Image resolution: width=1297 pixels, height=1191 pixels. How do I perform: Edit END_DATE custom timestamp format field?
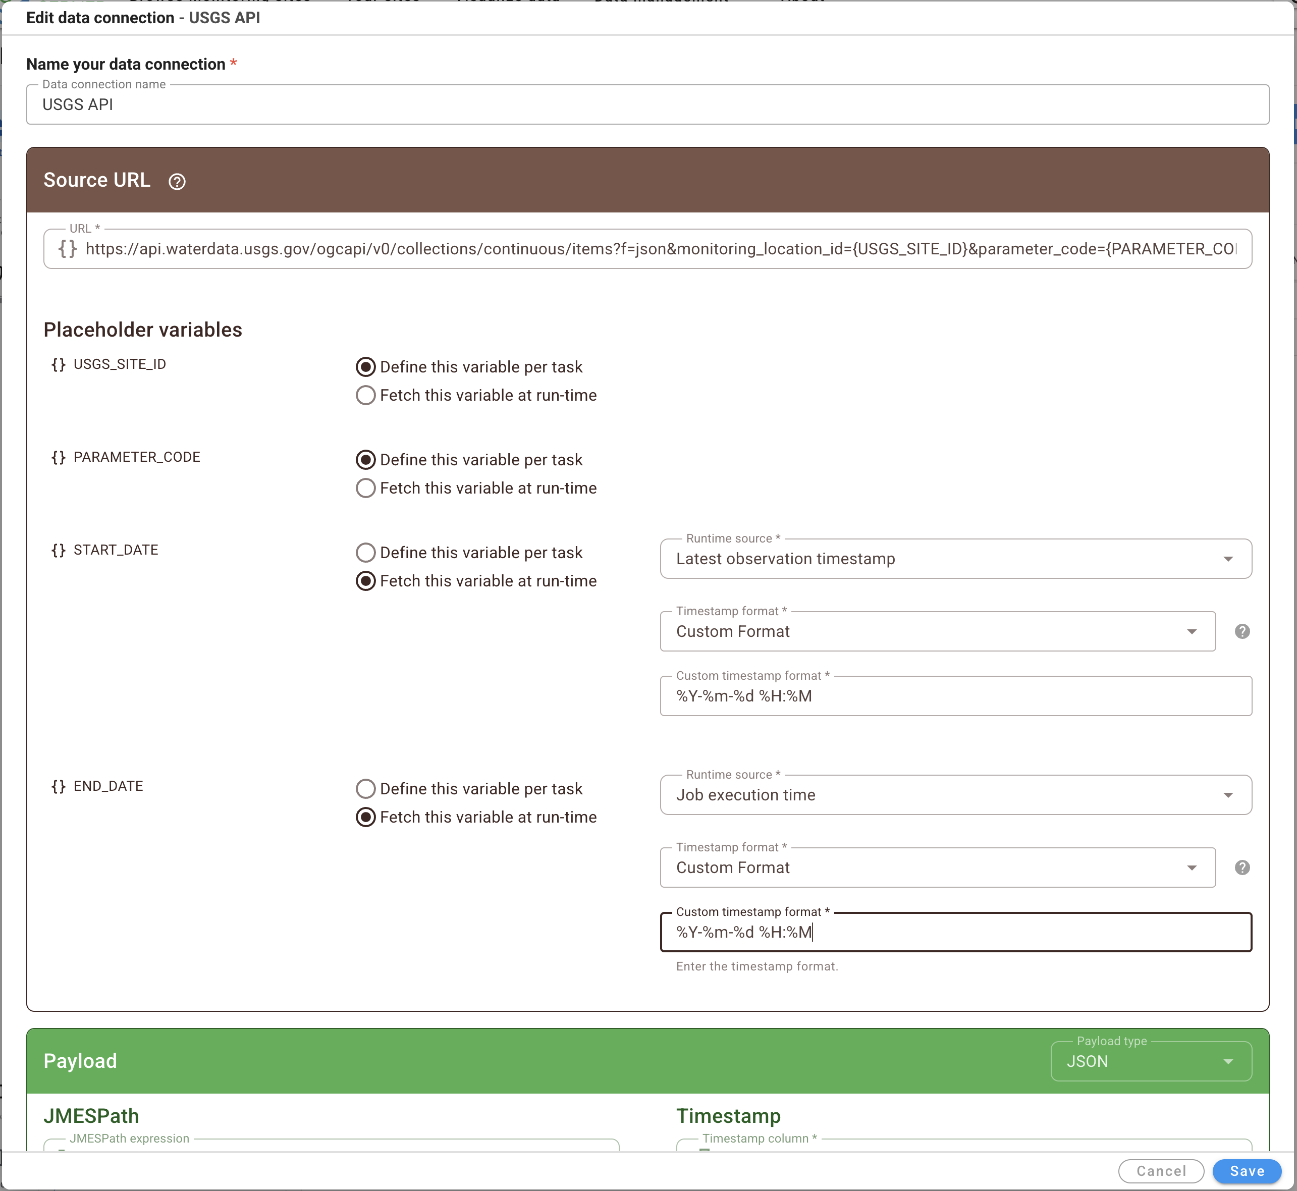[956, 932]
